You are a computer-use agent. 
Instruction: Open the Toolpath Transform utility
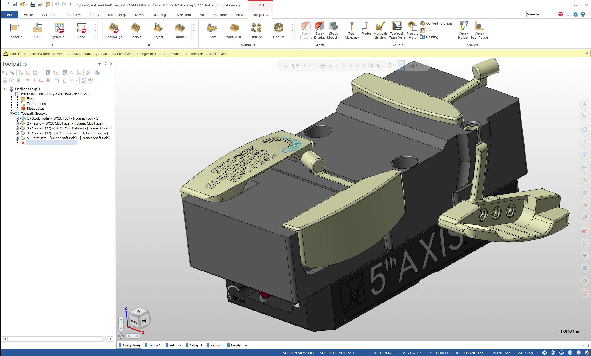point(397,30)
